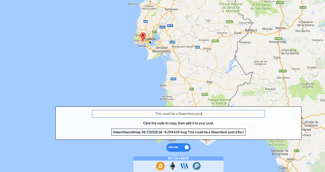Click the post description input field
Image resolution: width=325 pixels, height=172 pixels.
click(x=178, y=114)
